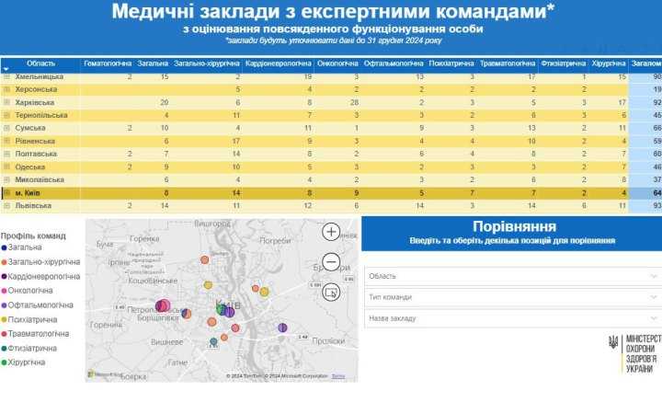Screen dimensions: 662x414
Task: Open the Terms link on the map
Action: 338,376
